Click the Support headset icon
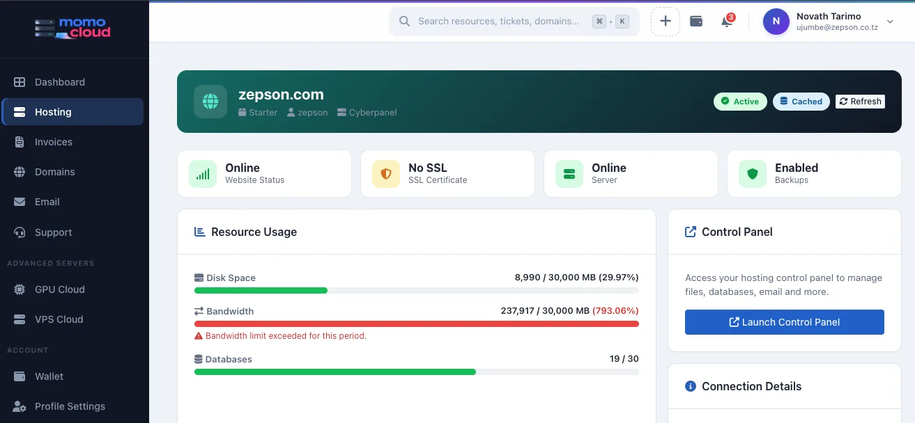 20,232
